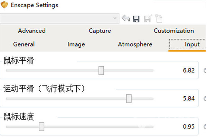The height and width of the screenshot is (137, 207).
Task: Click the 鼠标平滑 slider handle
Action: pyautogui.click(x=101, y=70)
